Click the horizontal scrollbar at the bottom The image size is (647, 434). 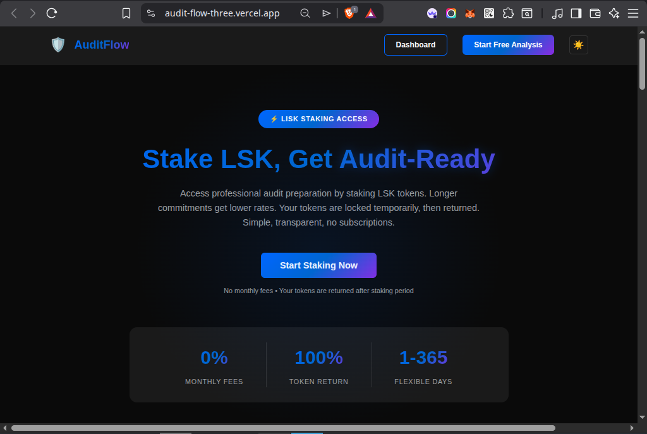pos(283,428)
